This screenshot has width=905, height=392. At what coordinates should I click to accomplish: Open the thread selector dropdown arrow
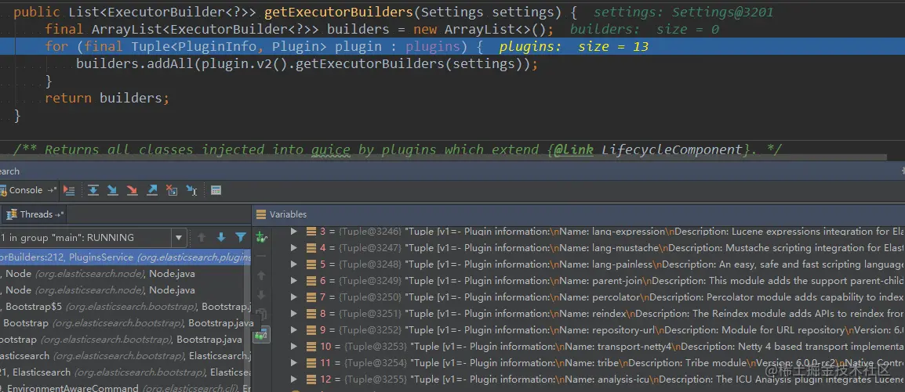(178, 237)
